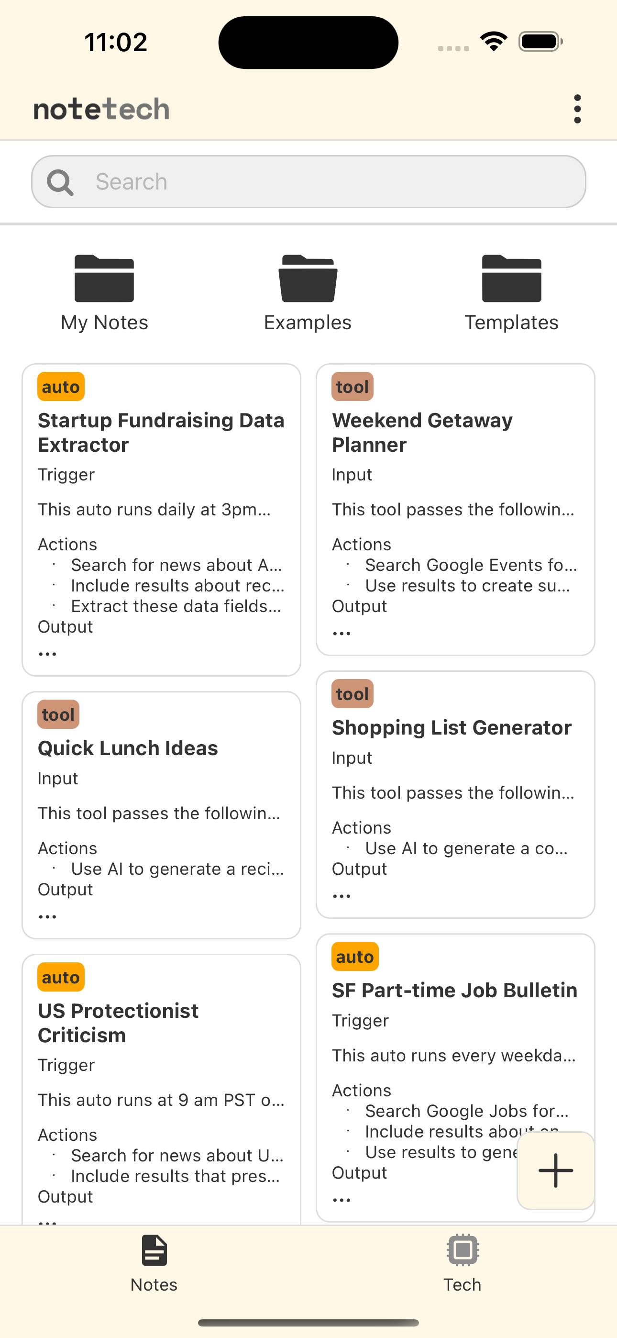Type in the Search field

click(x=332, y=182)
